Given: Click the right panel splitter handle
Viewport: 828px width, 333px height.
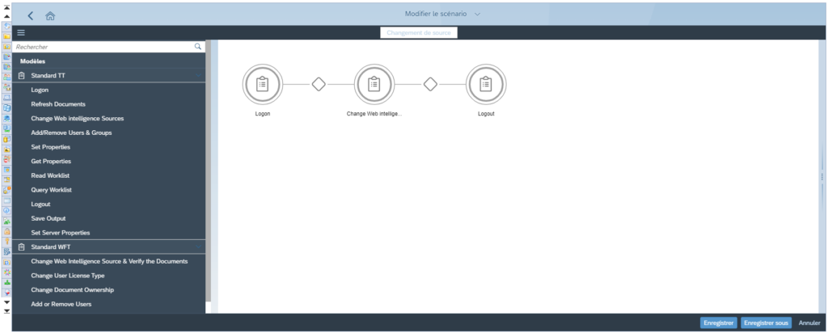Looking at the screenshot, I should tap(822, 177).
